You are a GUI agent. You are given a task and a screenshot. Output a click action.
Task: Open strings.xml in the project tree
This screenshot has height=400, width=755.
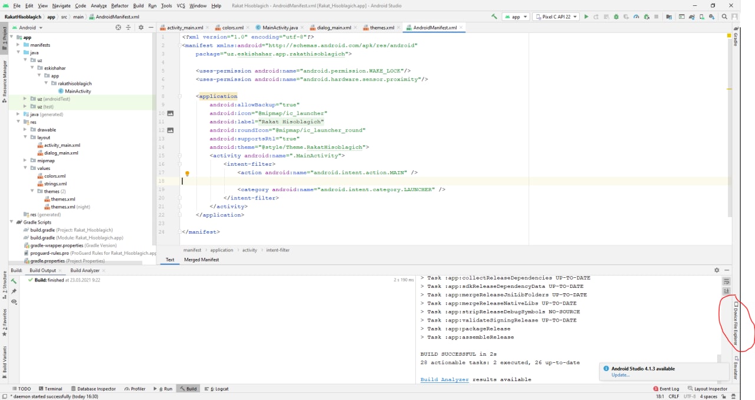55,183
